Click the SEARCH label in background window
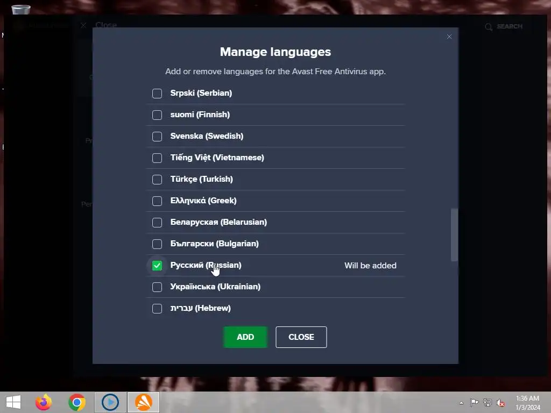 pos(510,26)
